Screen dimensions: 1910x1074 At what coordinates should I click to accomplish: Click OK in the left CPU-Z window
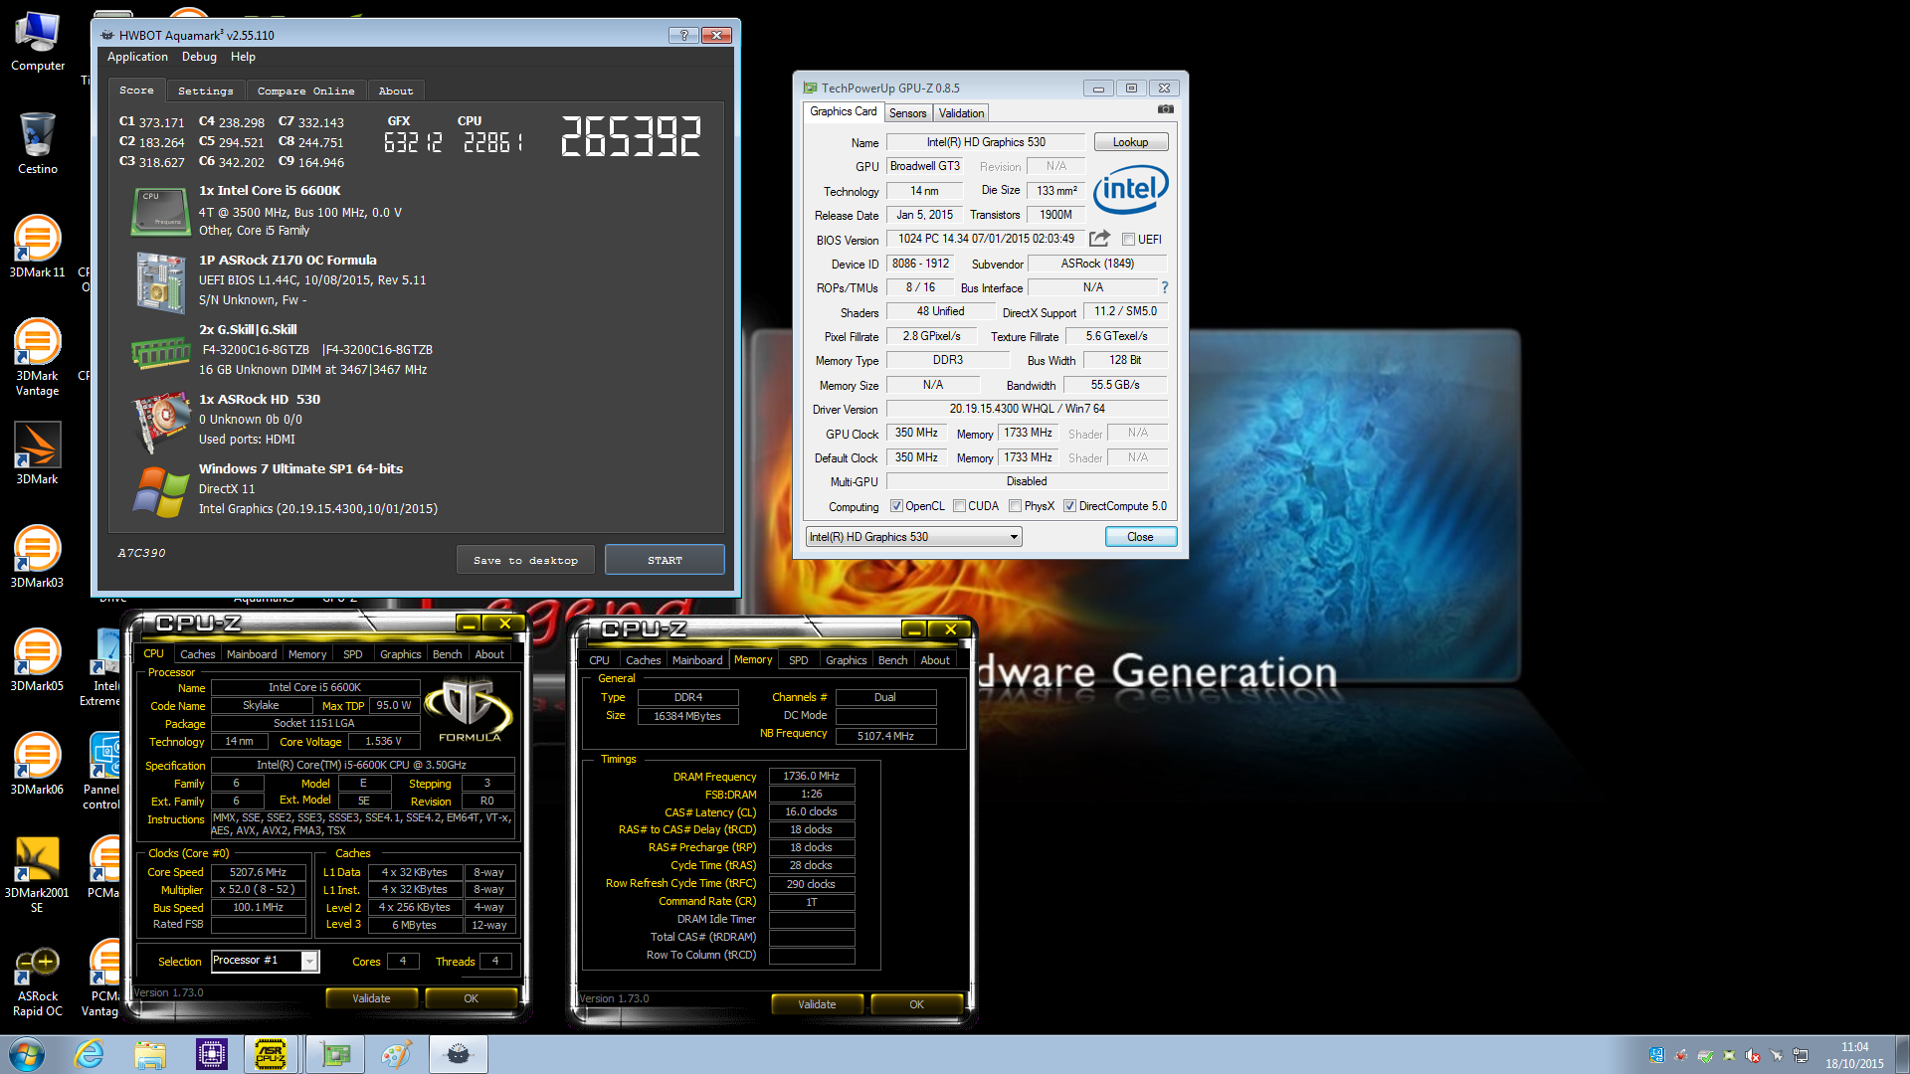click(472, 998)
